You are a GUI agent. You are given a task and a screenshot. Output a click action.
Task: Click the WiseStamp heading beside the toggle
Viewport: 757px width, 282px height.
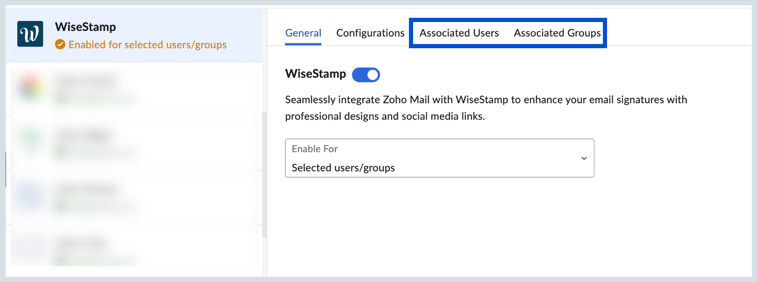316,74
